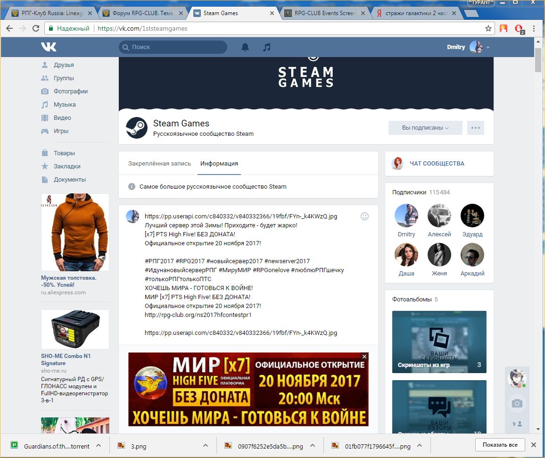
Task: Open Скриншоты из игр album thumbnail
Action: (x=439, y=342)
